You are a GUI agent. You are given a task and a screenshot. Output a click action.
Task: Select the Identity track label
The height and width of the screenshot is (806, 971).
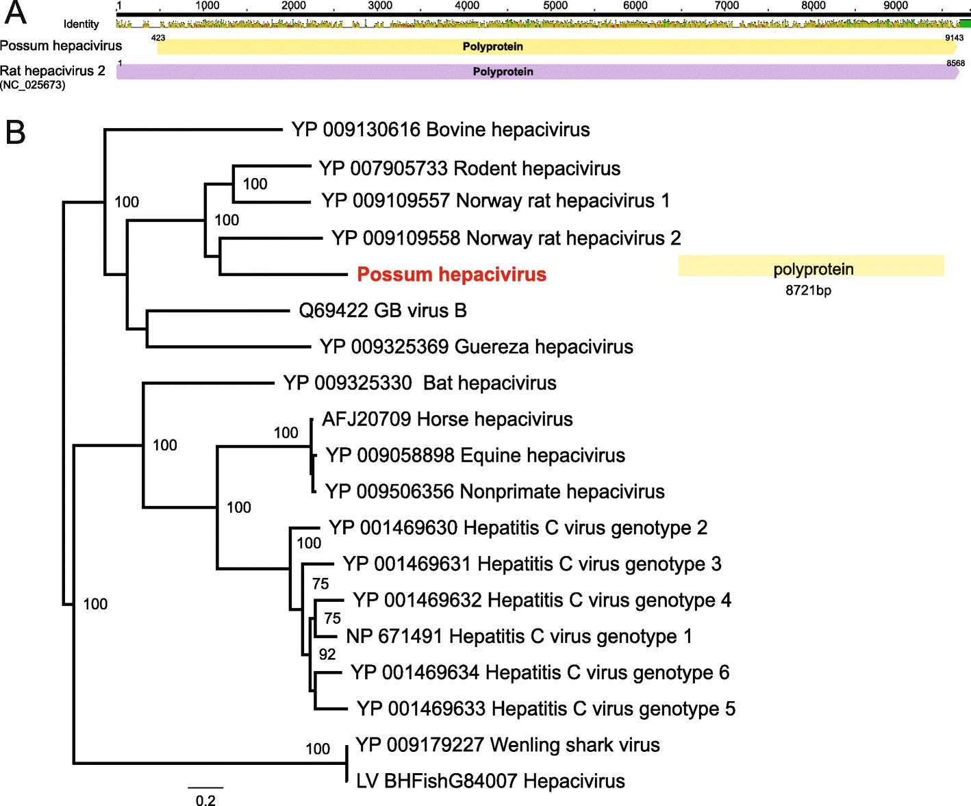(x=81, y=24)
